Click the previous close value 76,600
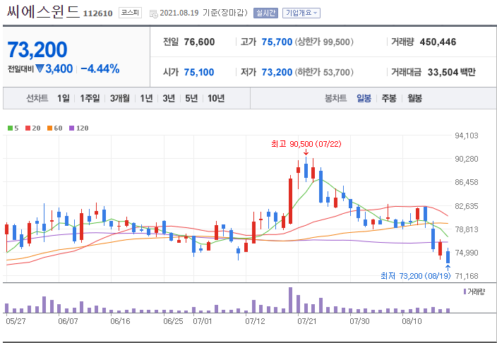Viewport: 497px width, 343px height. [x=199, y=42]
